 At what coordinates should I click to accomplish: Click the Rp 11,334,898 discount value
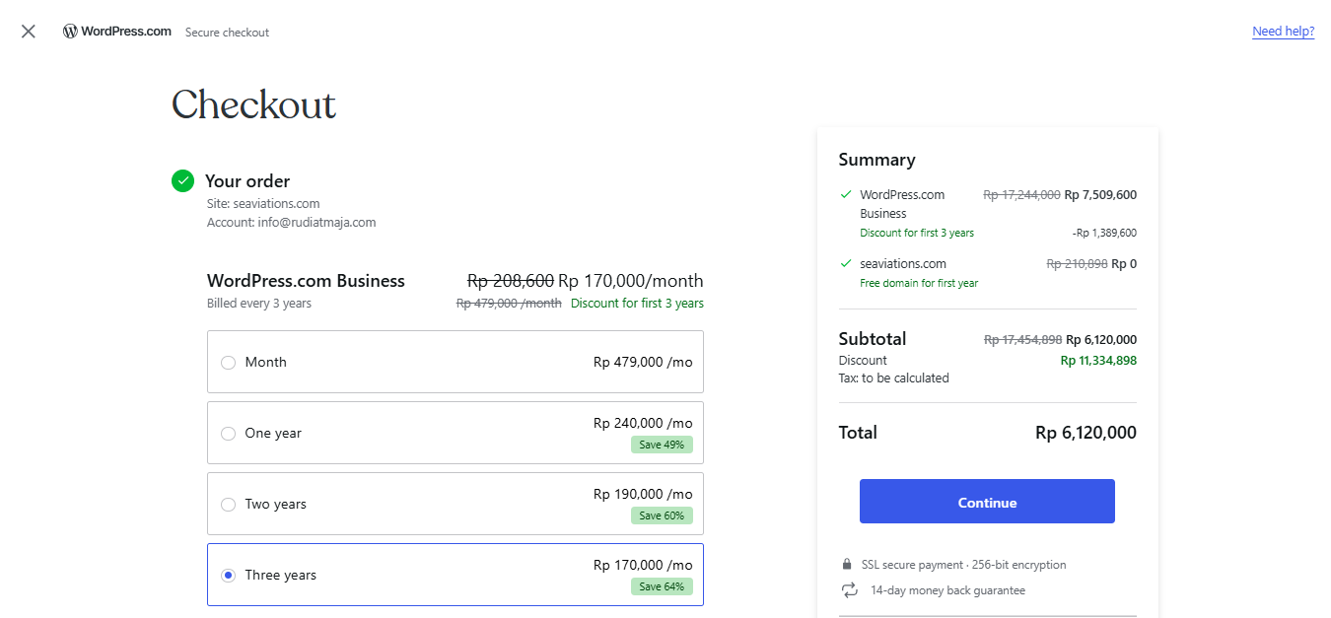coord(1098,361)
